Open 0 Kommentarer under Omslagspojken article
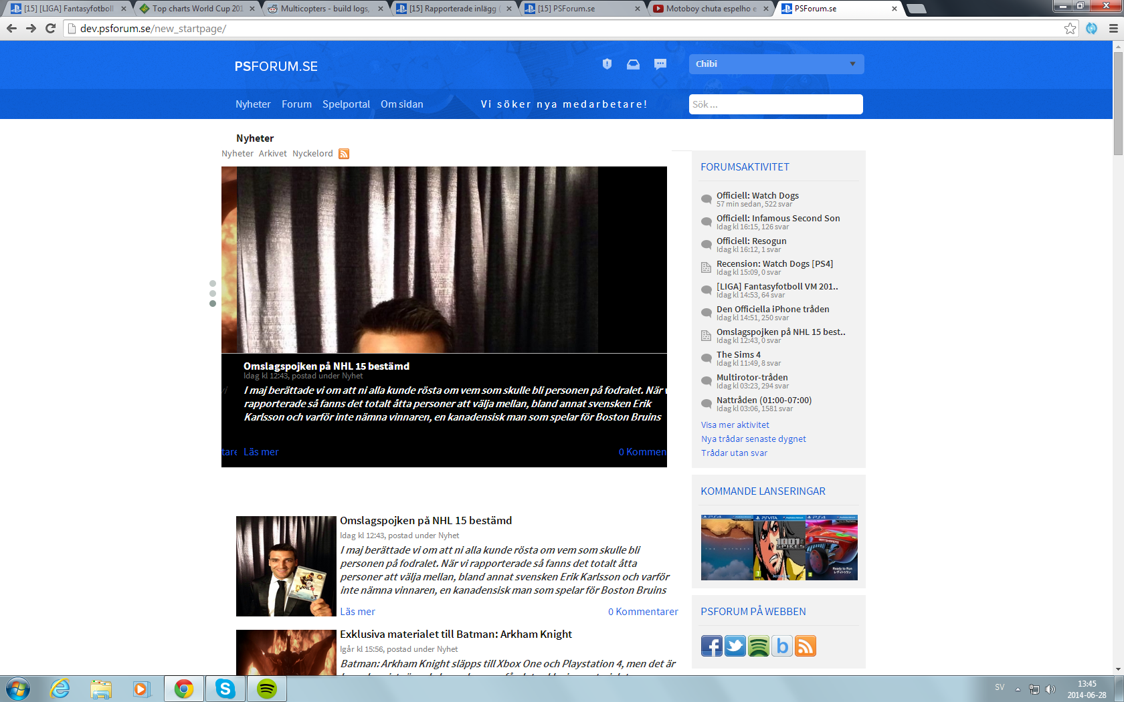This screenshot has height=702, width=1124. pos(643,612)
